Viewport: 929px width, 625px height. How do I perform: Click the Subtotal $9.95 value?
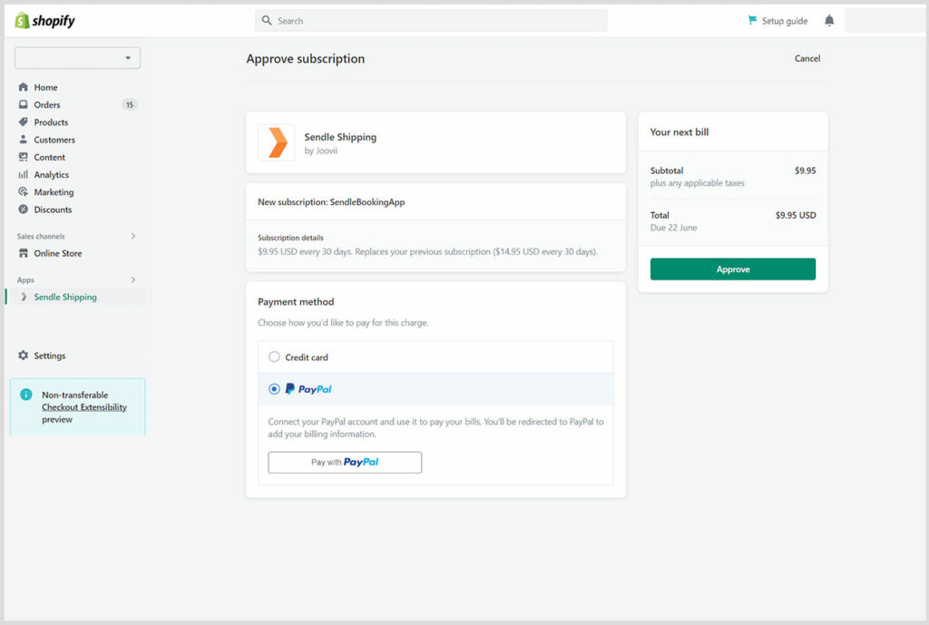pos(806,171)
